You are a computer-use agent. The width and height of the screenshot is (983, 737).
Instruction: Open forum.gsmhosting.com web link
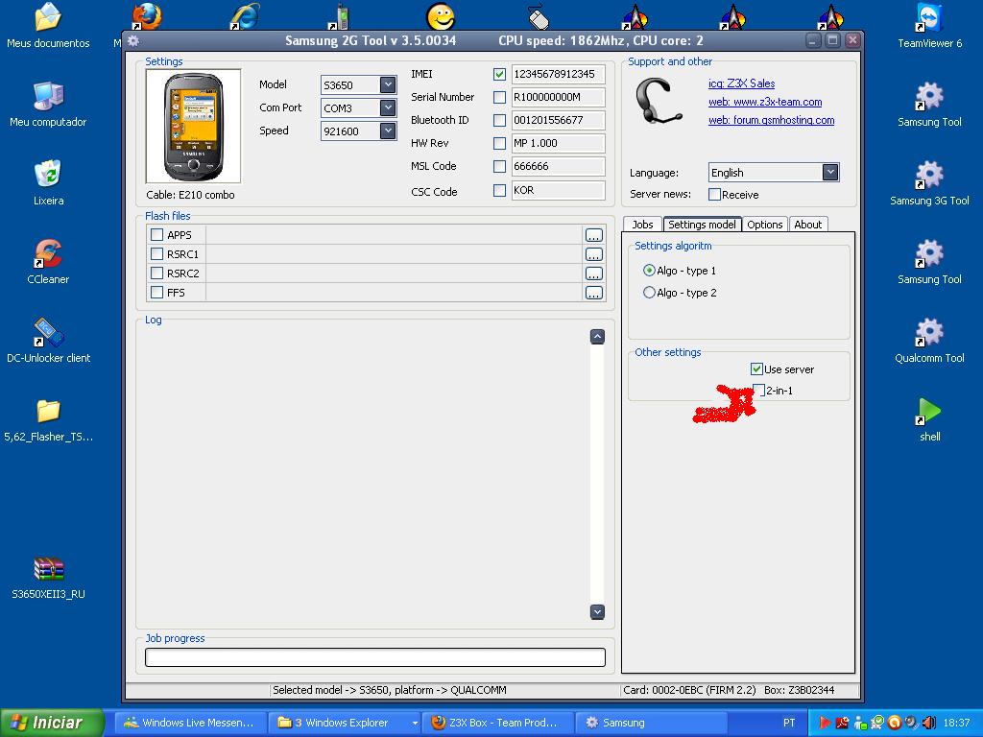pyautogui.click(x=771, y=120)
